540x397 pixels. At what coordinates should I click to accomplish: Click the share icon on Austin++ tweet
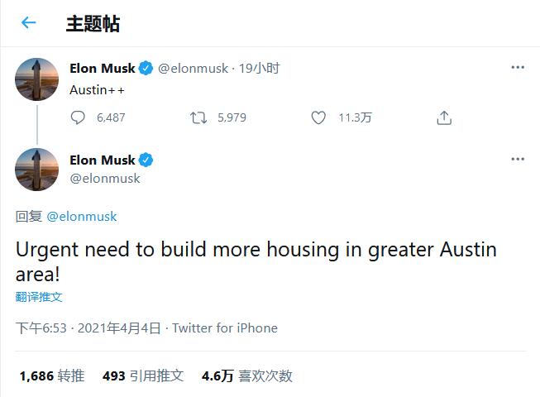point(444,117)
